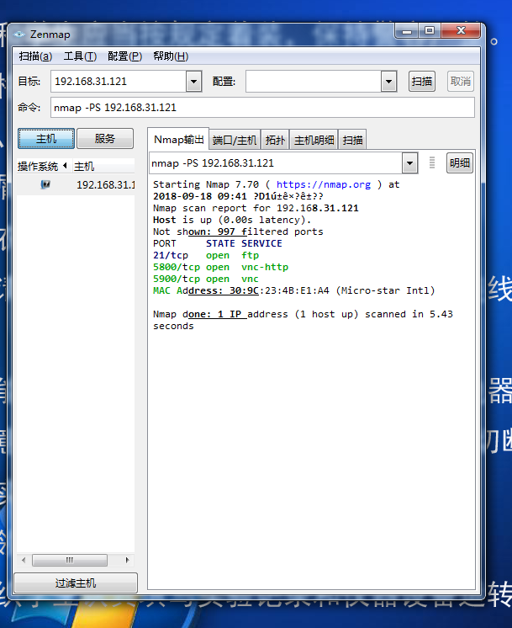Image resolution: width=512 pixels, height=628 pixels.
Task: Open the https://nmap.org link
Action: point(323,184)
